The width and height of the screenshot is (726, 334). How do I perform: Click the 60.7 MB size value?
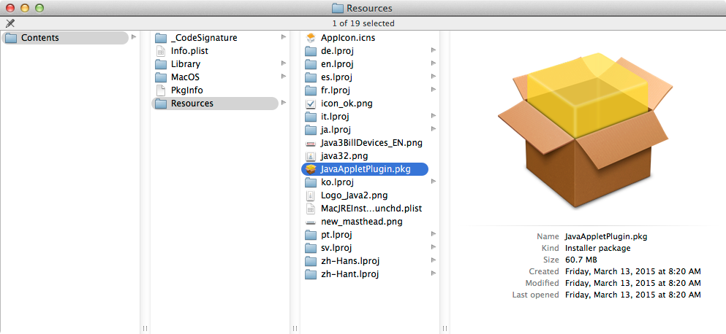coord(582,260)
